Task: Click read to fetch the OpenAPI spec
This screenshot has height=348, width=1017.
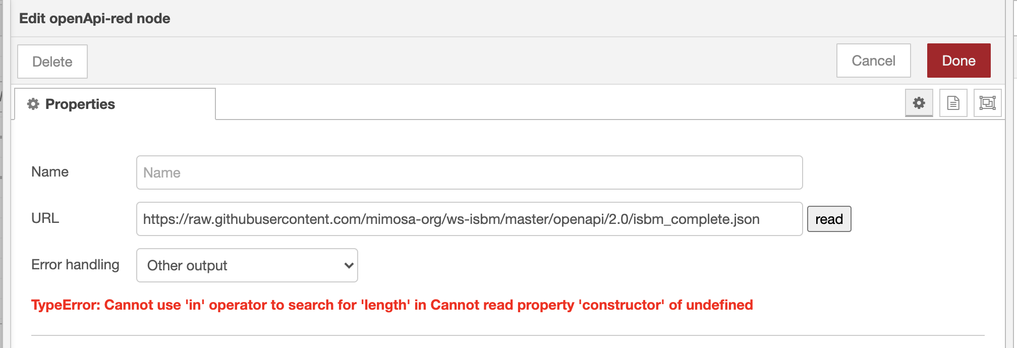Action: (829, 219)
